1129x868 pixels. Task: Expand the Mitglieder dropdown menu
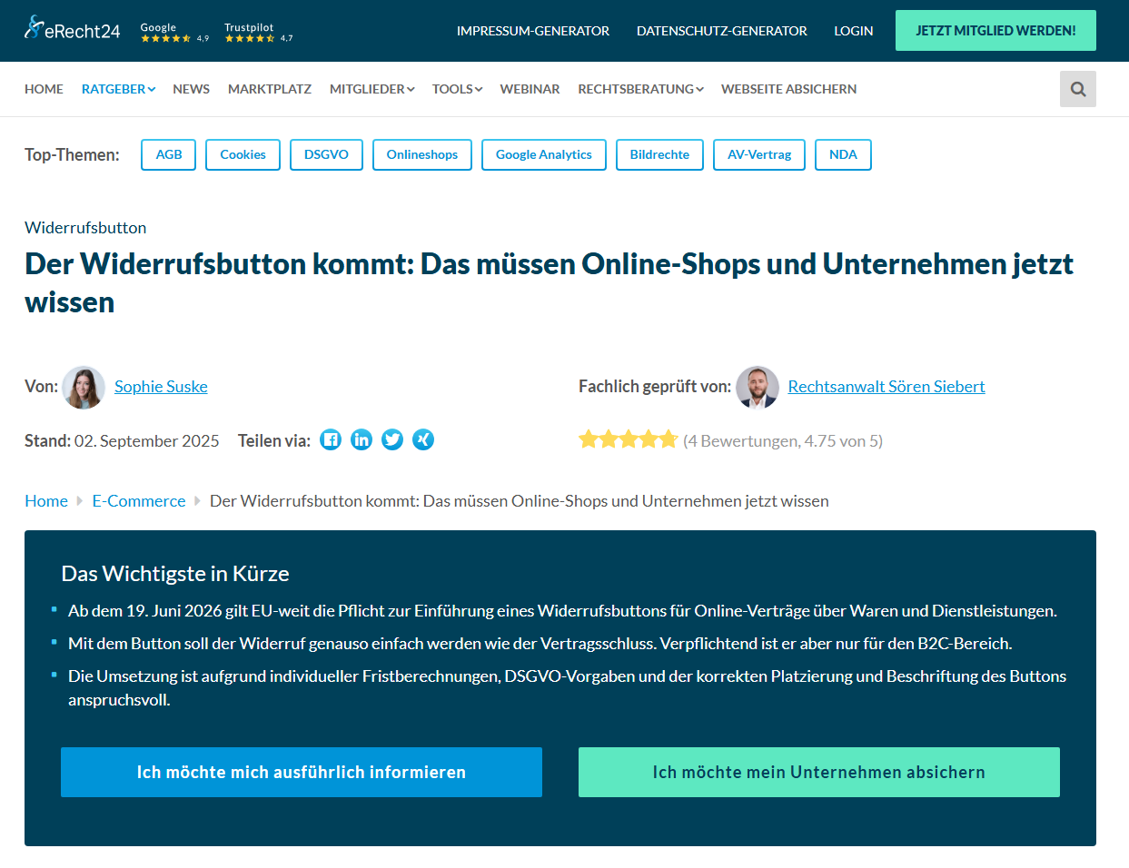371,89
